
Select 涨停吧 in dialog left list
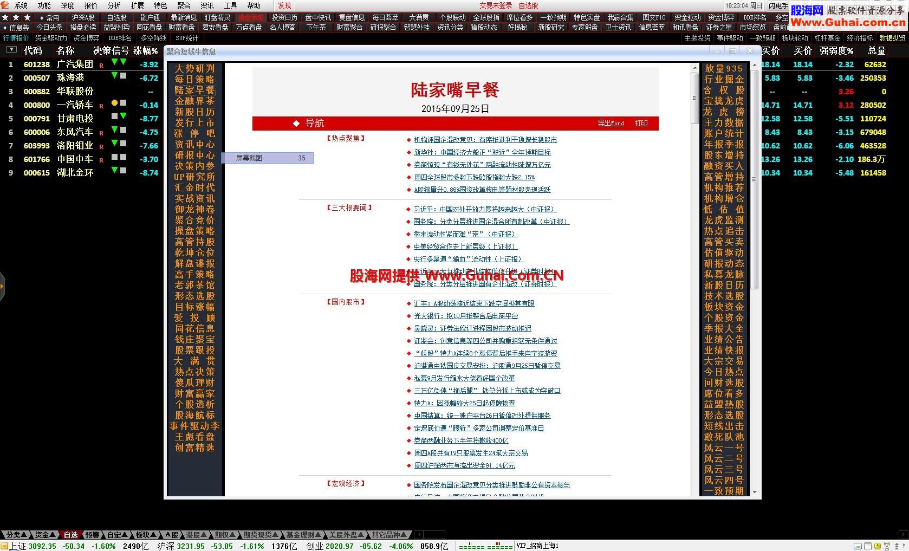[x=194, y=134]
